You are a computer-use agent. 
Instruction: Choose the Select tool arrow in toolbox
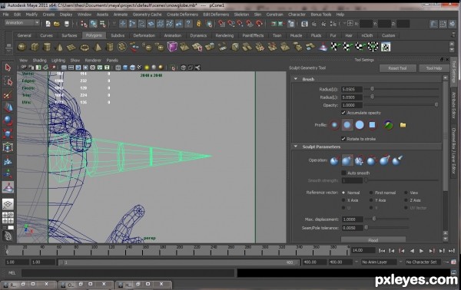point(8,68)
